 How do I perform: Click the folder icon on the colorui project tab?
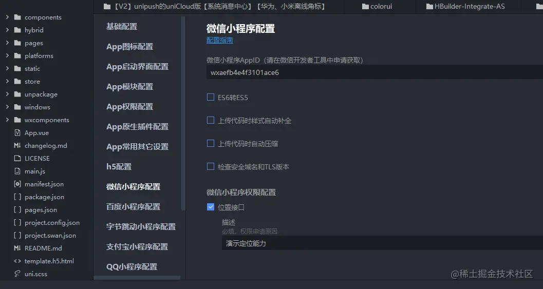(x=365, y=6)
